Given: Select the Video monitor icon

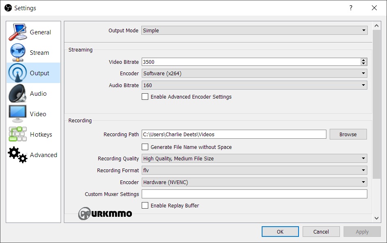Looking at the screenshot, I should pyautogui.click(x=18, y=114).
